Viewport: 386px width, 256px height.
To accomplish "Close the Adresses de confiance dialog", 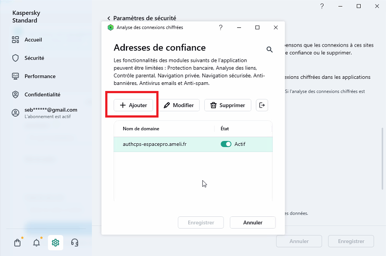I will 276,27.
